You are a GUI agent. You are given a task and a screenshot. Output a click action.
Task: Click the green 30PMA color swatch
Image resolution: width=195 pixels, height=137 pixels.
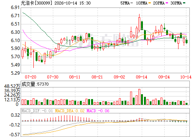coord(184,3)
